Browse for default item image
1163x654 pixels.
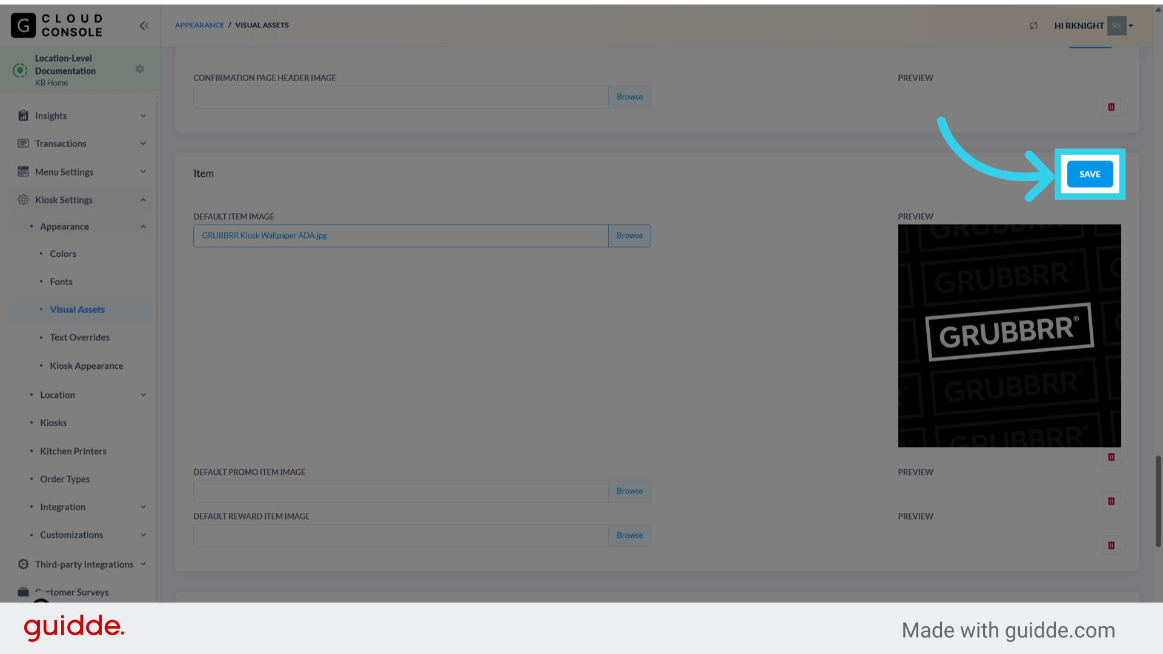[x=629, y=236]
